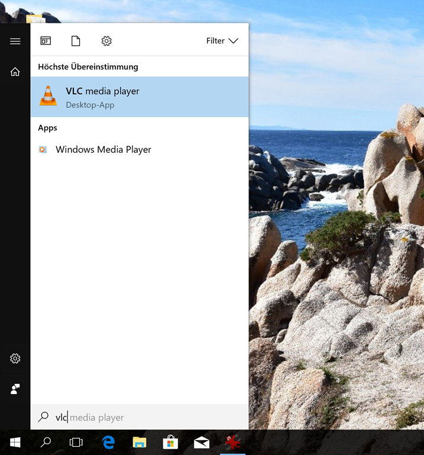Filter results by apps icon at top
Image resolution: width=424 pixels, height=455 pixels.
(46, 41)
